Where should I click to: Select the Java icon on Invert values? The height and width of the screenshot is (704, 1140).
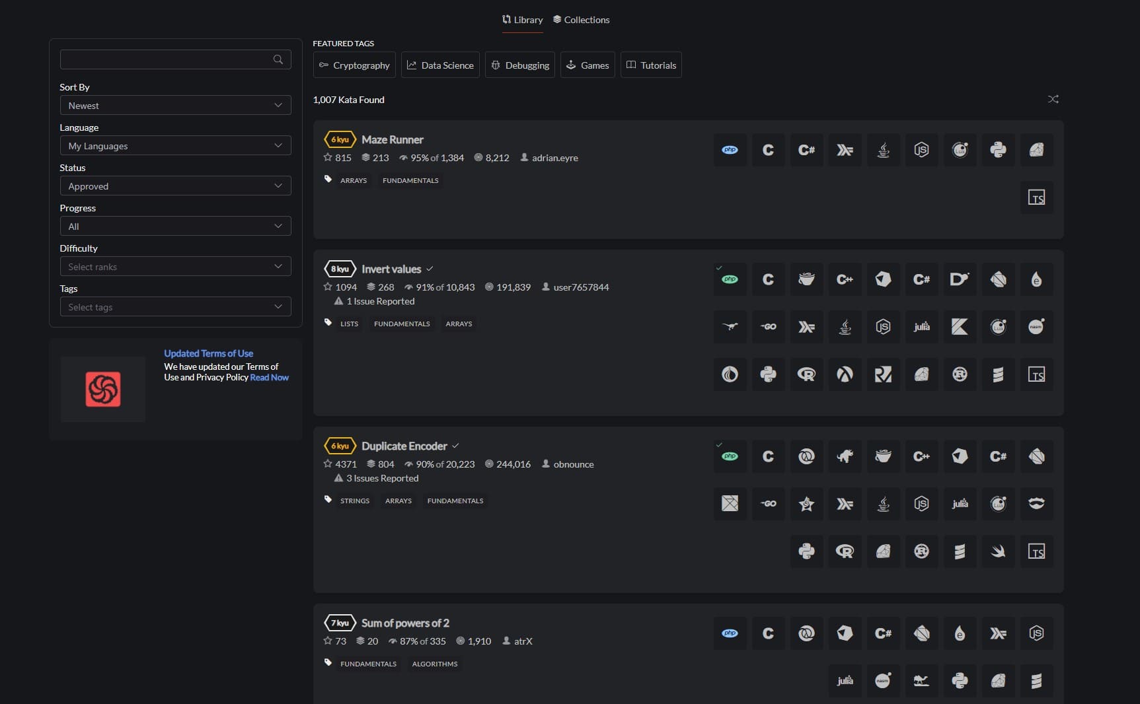tap(845, 327)
